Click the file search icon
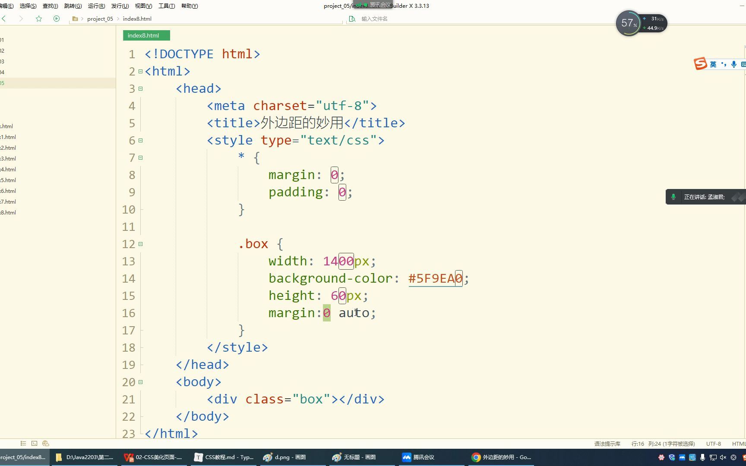 352,19
